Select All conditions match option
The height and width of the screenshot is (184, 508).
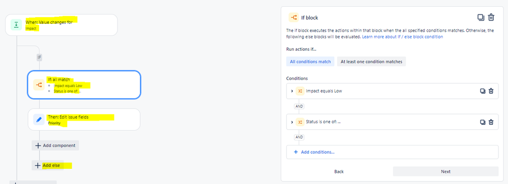pos(310,62)
